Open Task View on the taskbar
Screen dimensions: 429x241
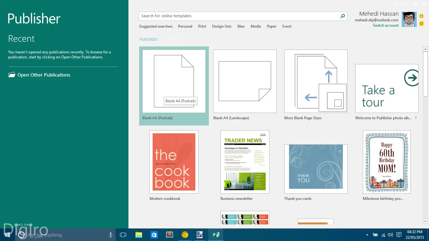pos(123,235)
